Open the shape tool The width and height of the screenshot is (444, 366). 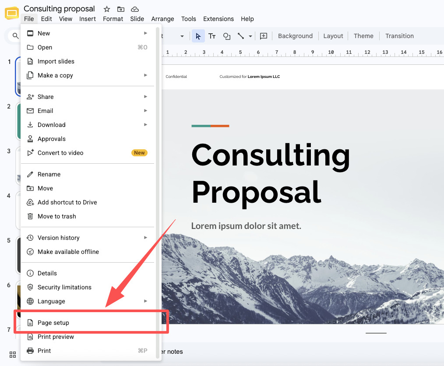[226, 36]
